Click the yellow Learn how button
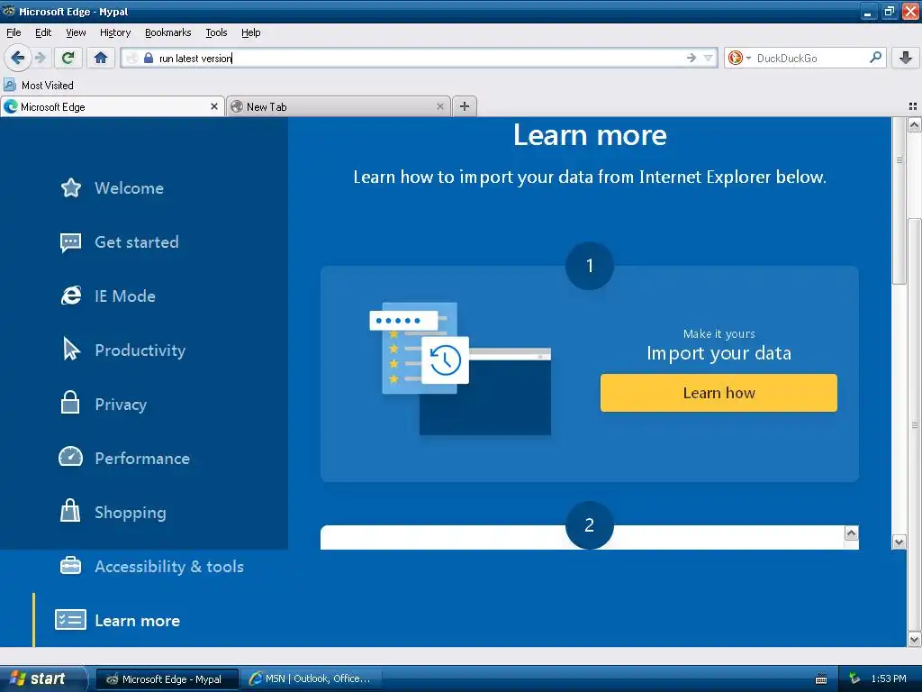Screen dimensions: 922x692 [x=719, y=393]
